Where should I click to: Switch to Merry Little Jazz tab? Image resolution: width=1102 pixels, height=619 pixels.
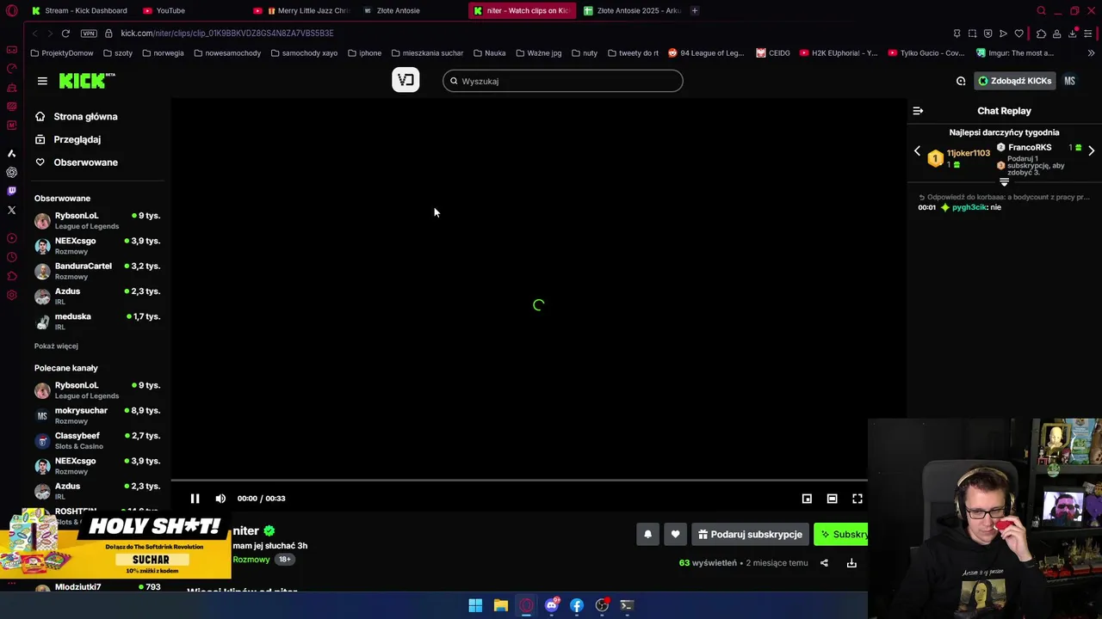point(301,10)
